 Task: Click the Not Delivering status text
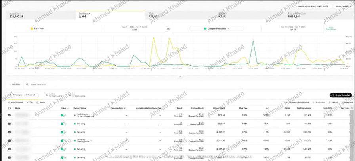[82, 114]
